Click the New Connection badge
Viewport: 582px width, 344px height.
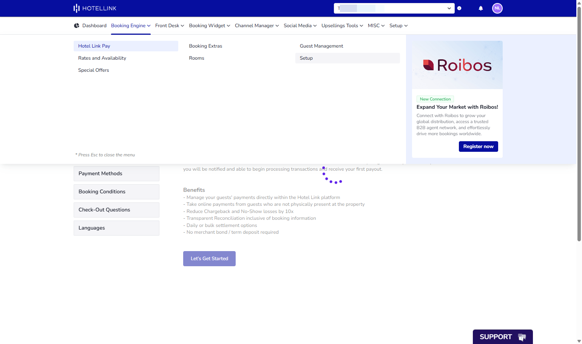pyautogui.click(x=435, y=99)
